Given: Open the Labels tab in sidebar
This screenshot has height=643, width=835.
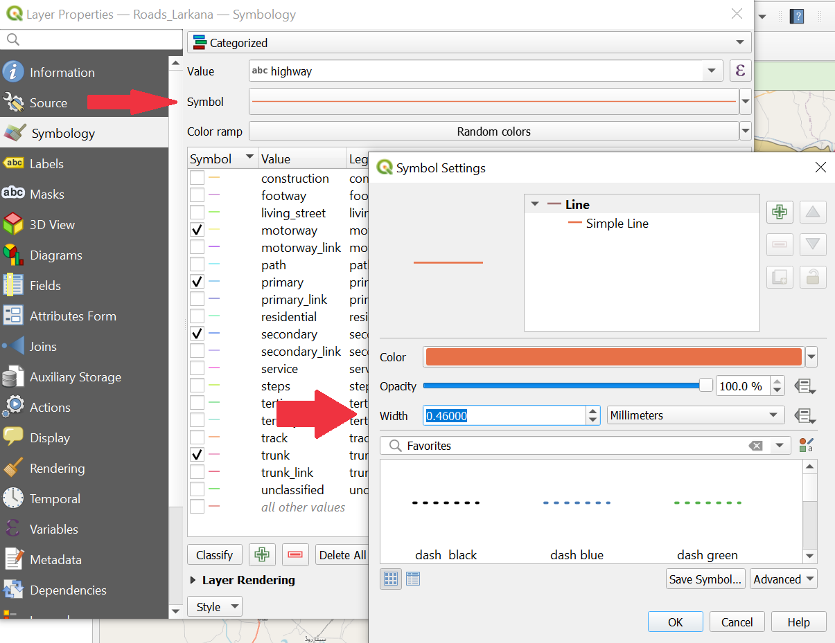Looking at the screenshot, I should tap(46, 164).
